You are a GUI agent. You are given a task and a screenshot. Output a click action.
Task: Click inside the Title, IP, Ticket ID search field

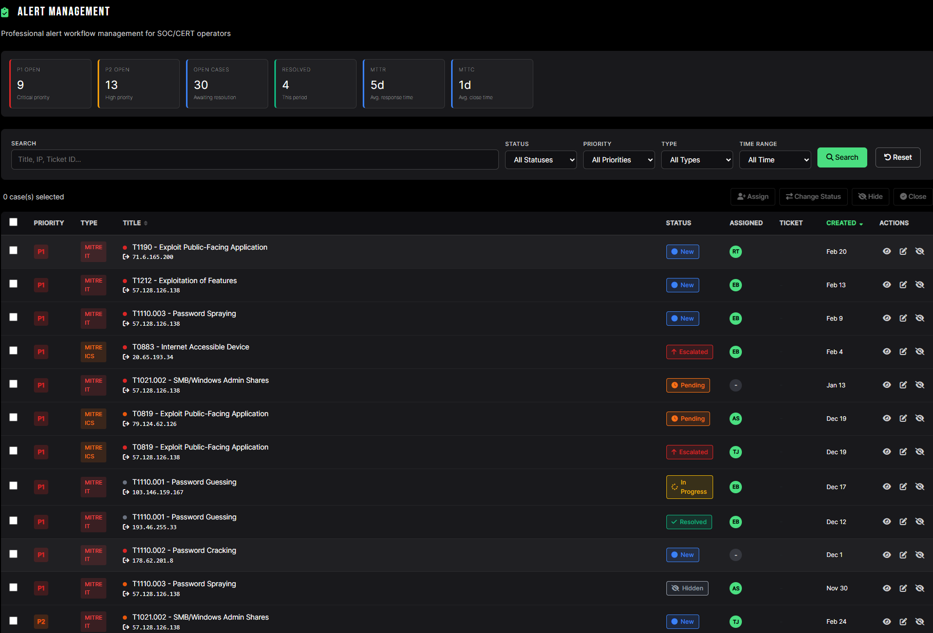254,159
